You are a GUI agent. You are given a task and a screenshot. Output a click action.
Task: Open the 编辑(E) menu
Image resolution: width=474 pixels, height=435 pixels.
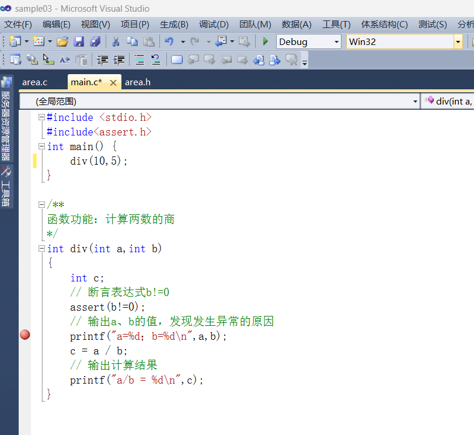[x=57, y=25]
